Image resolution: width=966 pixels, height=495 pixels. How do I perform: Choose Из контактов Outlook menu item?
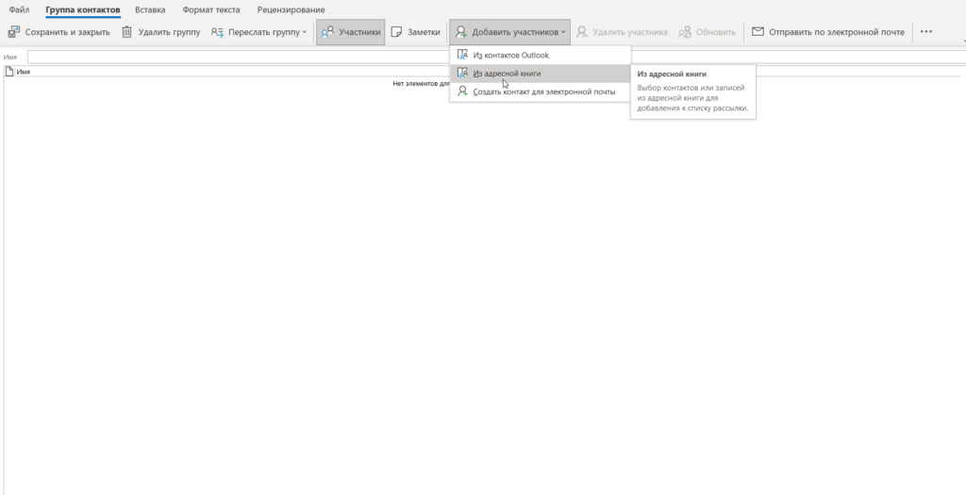point(541,55)
